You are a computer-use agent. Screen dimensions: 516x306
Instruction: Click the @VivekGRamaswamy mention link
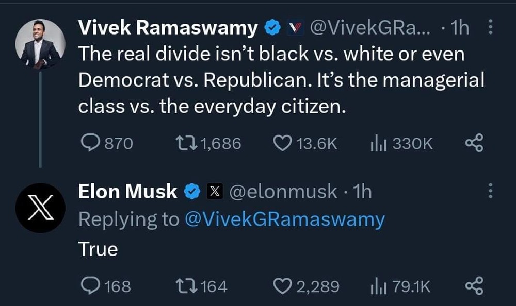[284, 219]
